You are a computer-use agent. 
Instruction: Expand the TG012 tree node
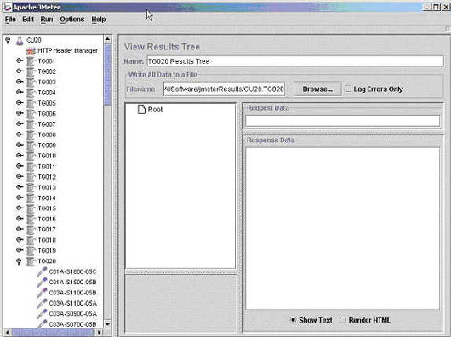[20, 176]
